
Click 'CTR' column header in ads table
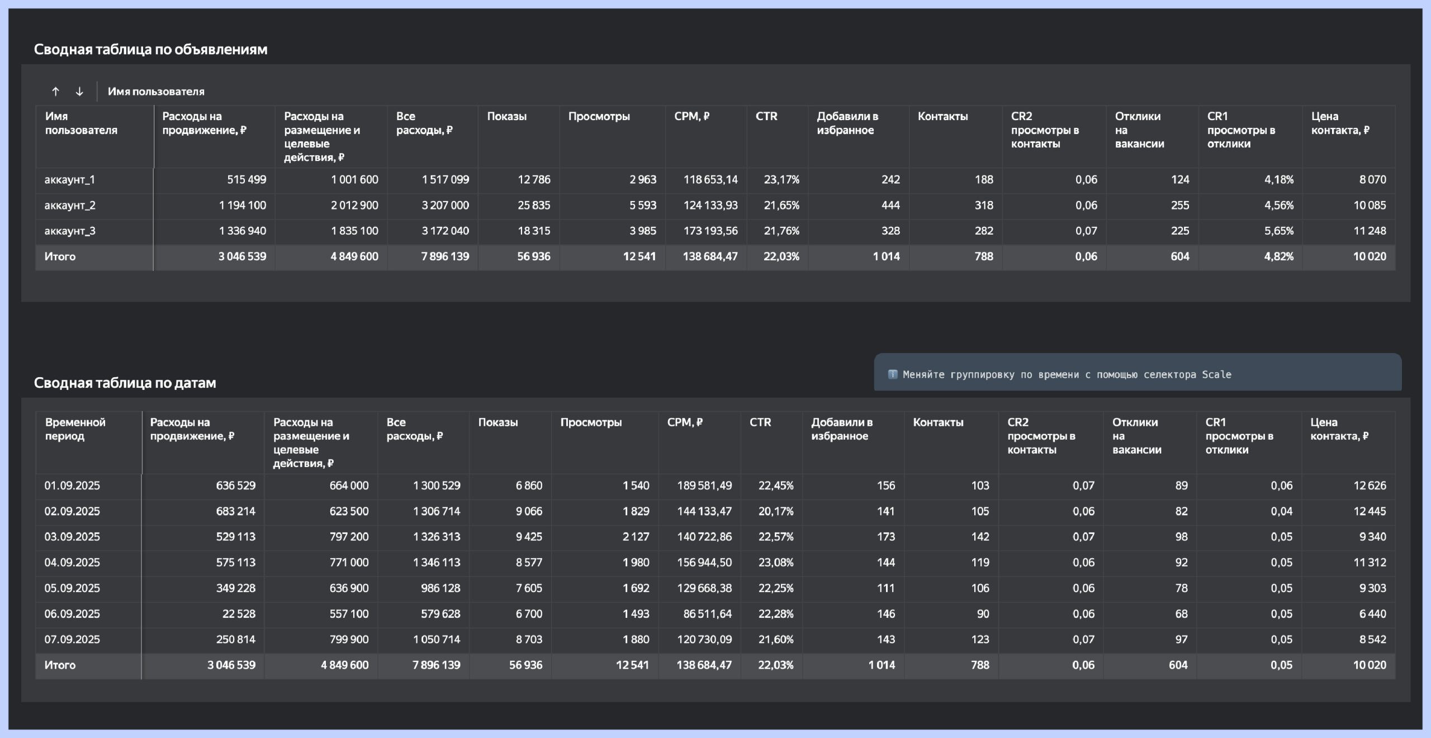766,117
